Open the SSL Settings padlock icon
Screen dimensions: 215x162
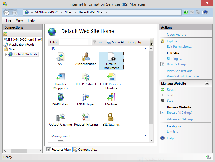pos(111,118)
